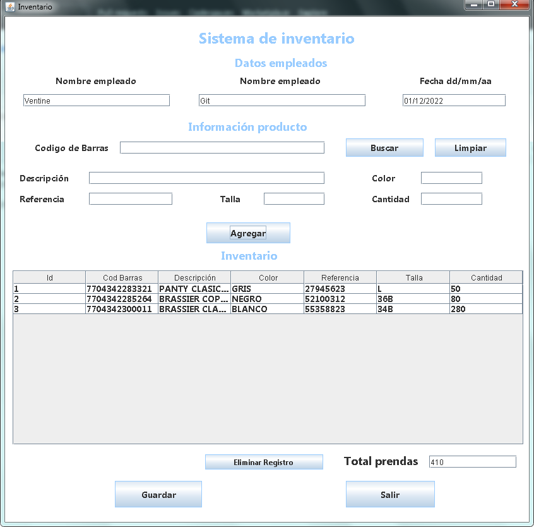The height and width of the screenshot is (527, 534).
Task: Click the Color input field
Action: coord(451,178)
